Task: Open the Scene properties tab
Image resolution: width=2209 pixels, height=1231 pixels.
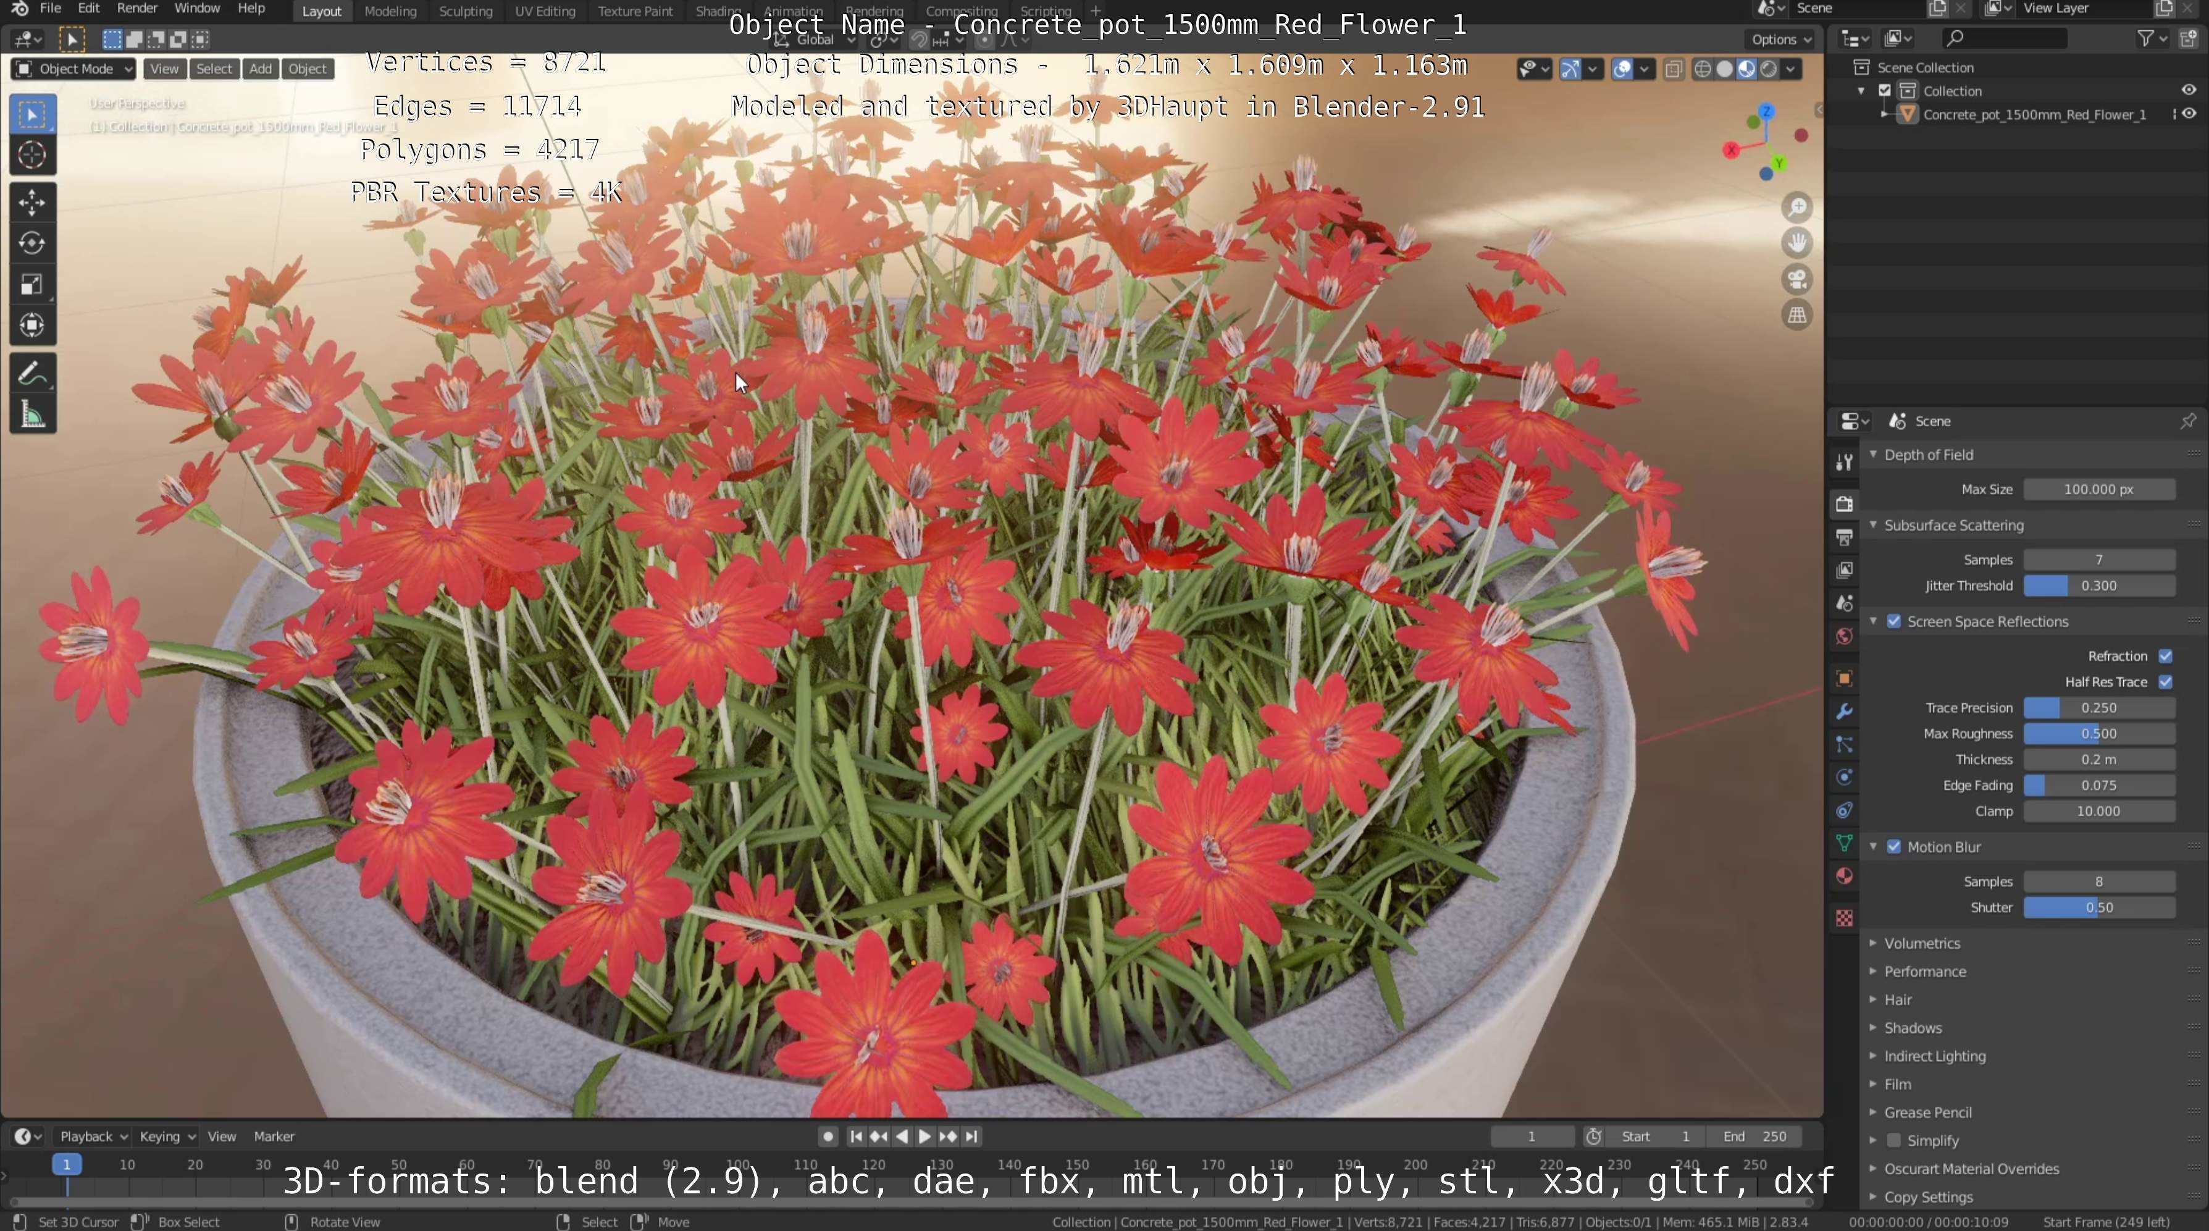Action: (x=1845, y=603)
